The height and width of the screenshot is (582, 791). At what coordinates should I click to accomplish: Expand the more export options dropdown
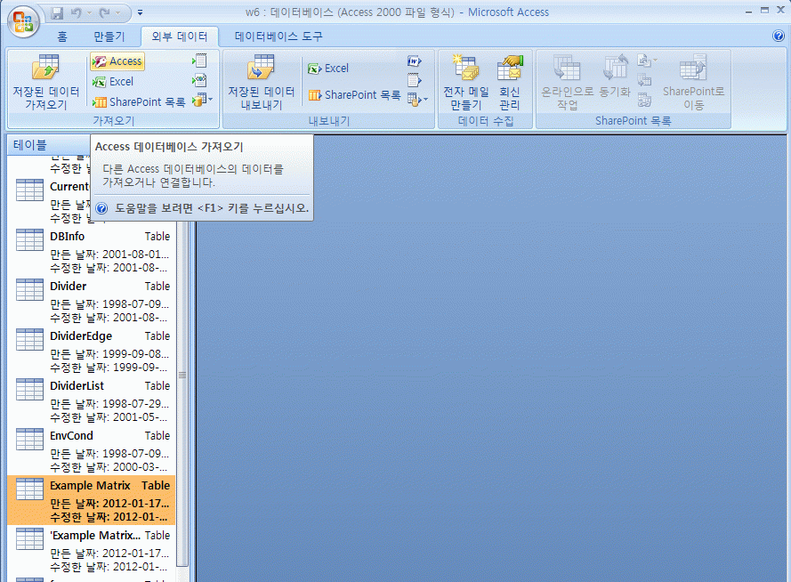point(416,100)
